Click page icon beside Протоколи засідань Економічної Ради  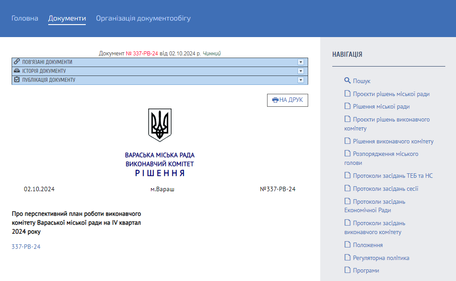[347, 201]
